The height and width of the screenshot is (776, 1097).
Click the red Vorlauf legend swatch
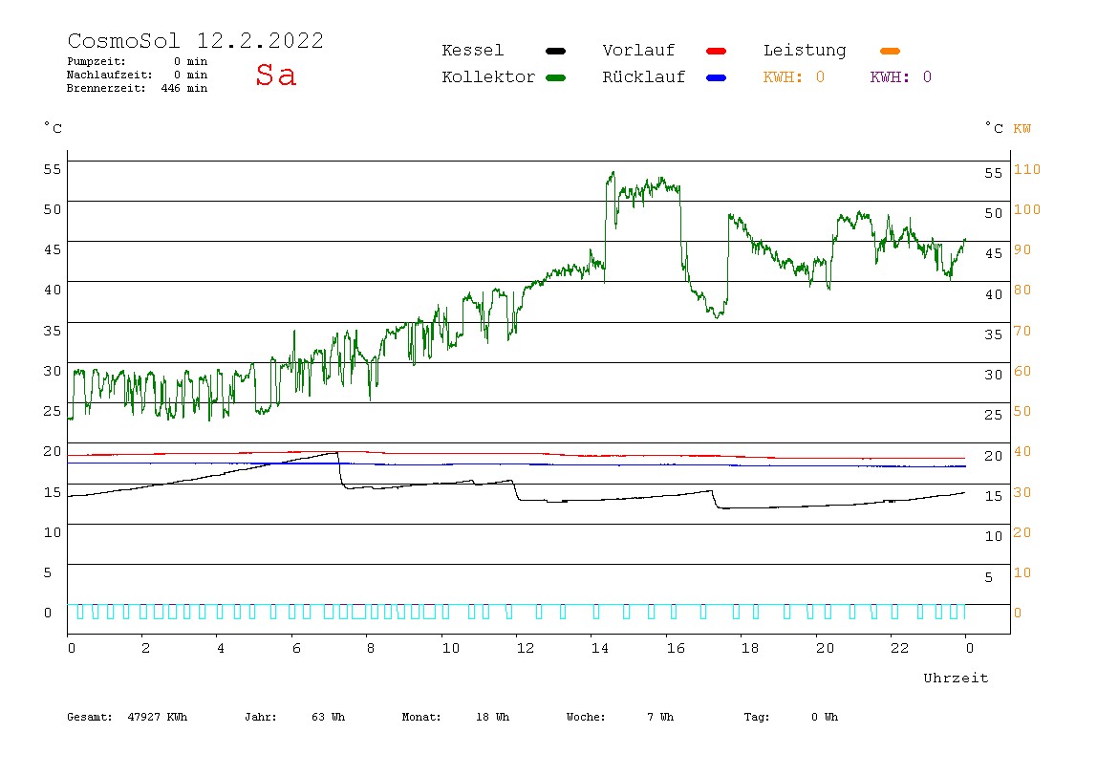click(x=717, y=51)
